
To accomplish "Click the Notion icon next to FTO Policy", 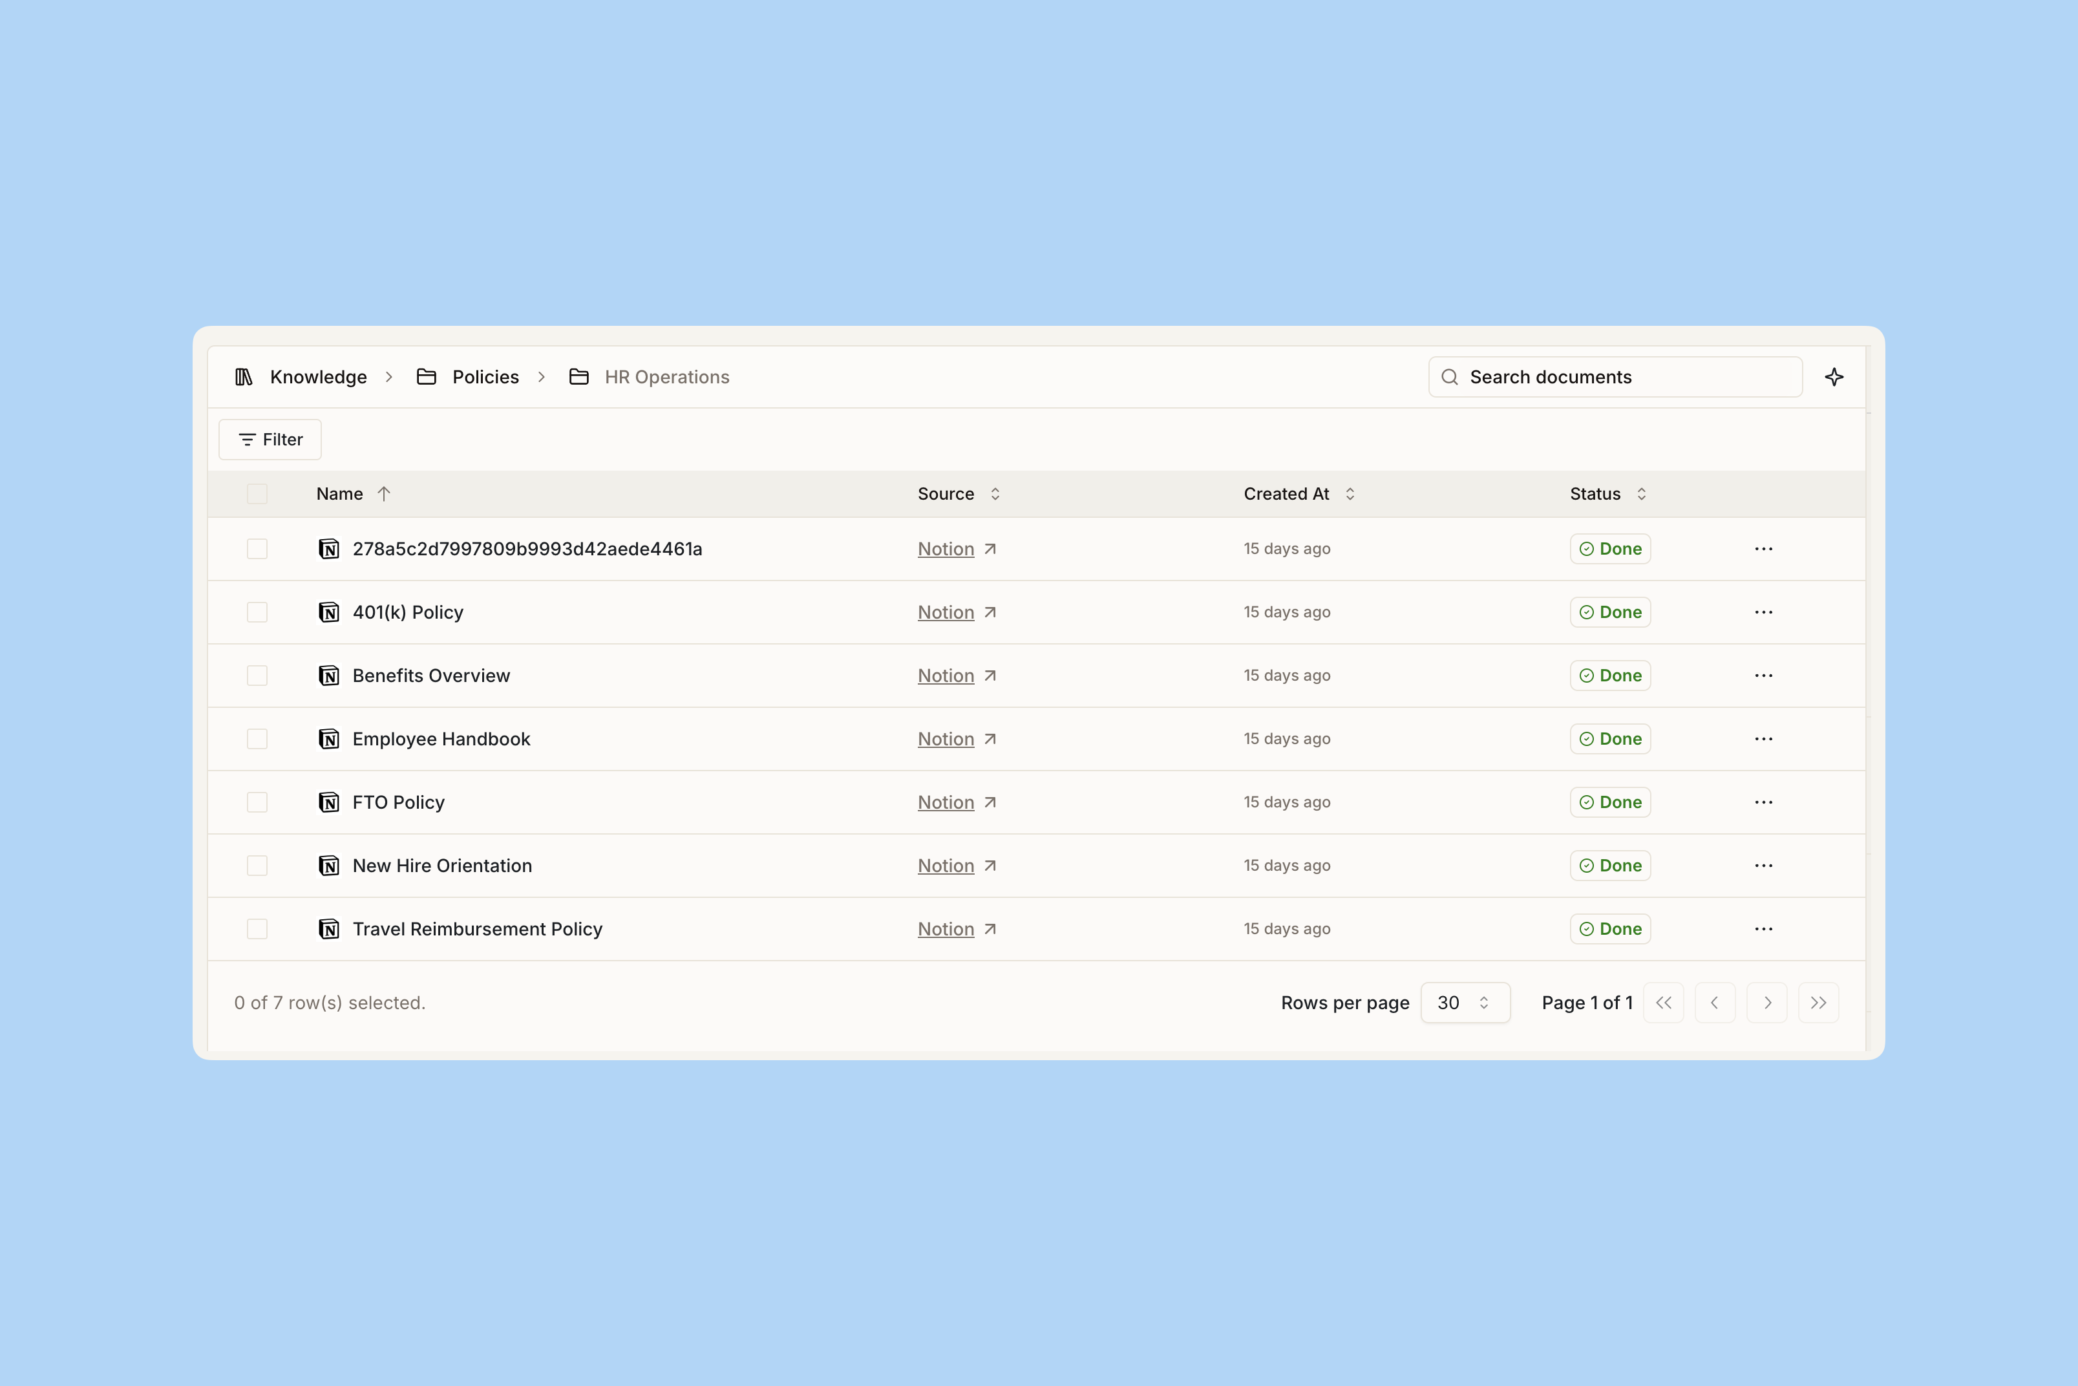I will coord(328,803).
